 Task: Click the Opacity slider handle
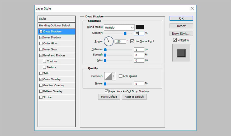click(125, 33)
